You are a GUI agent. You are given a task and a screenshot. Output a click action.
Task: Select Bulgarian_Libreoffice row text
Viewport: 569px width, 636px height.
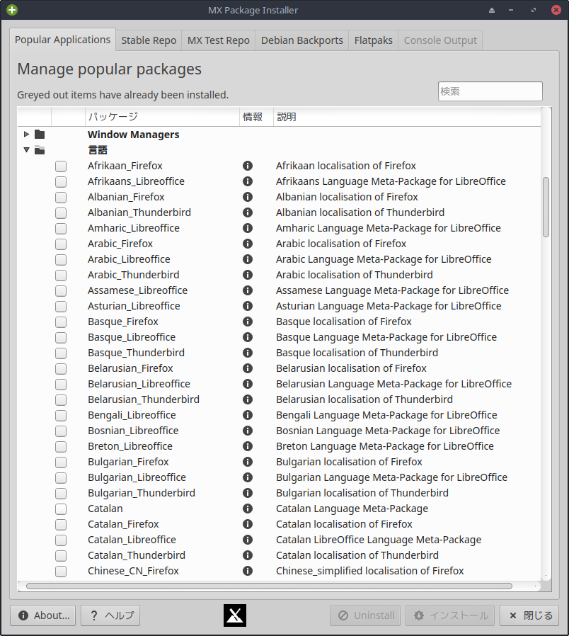[137, 477]
